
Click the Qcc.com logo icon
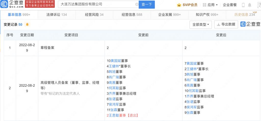(4, 4)
